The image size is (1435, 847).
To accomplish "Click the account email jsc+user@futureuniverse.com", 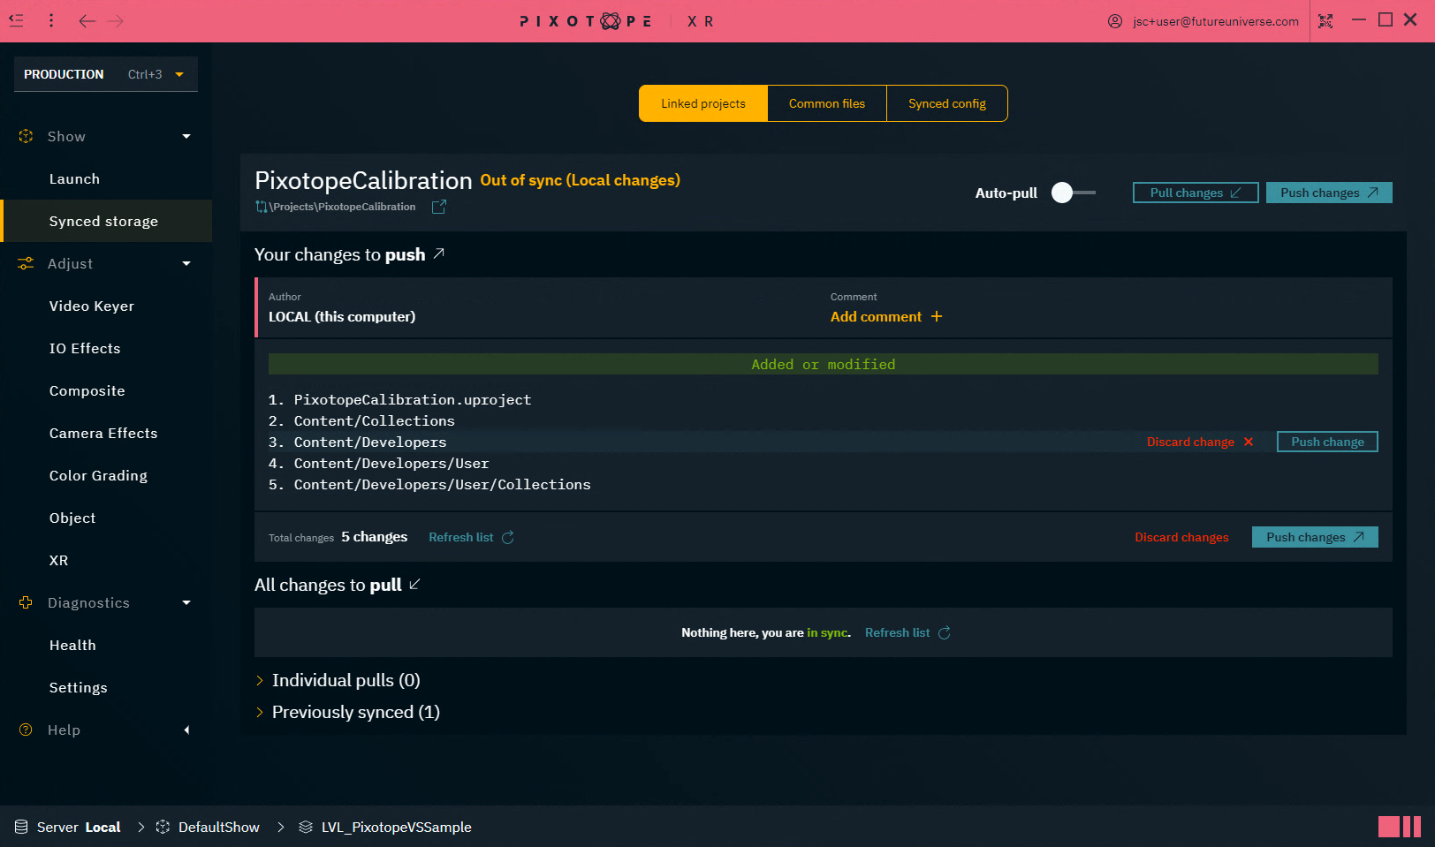I will coord(1216,21).
